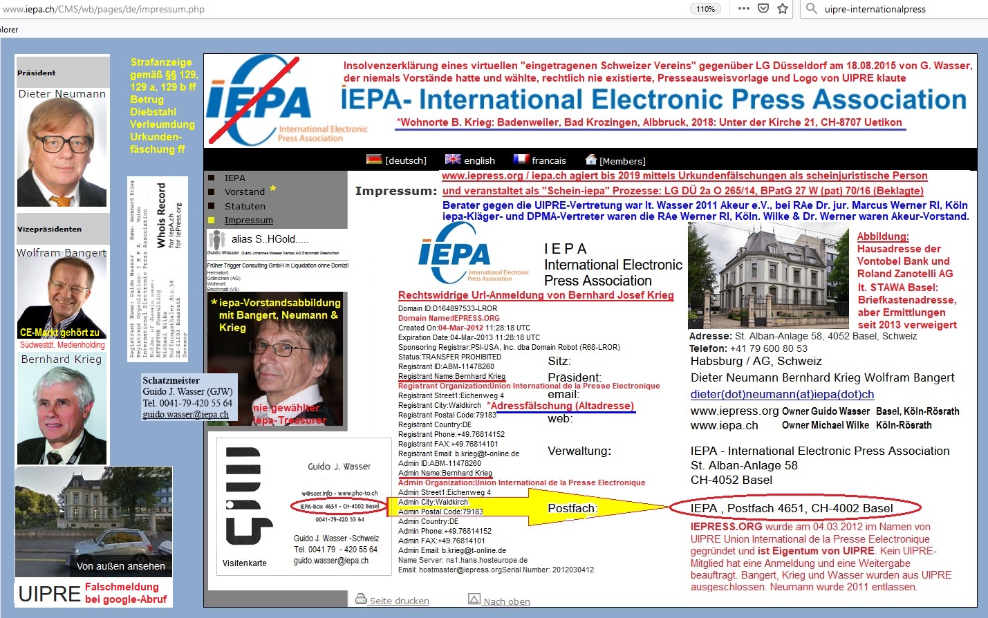Viewport: 988px width, 618px height.
Task: Select the German flag icon
Action: point(374,160)
